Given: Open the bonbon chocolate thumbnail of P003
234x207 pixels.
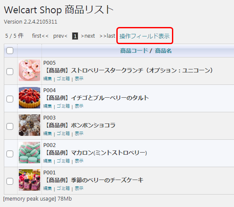Looking at the screenshot, I should pos(30,125).
